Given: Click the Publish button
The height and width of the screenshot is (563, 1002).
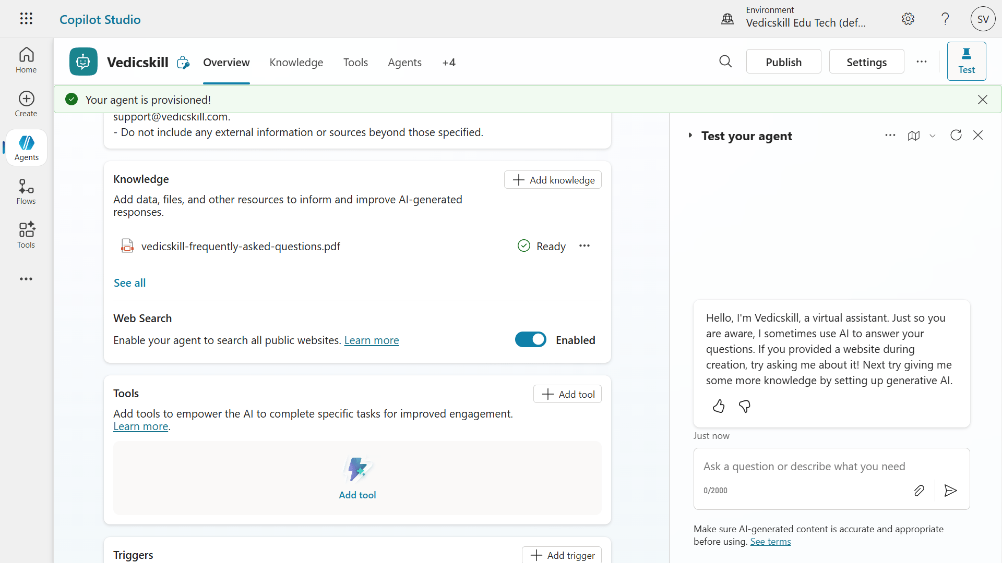Looking at the screenshot, I should click(783, 62).
